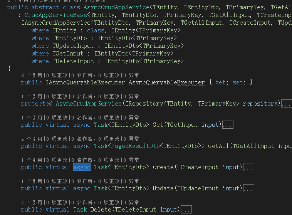Click the protected keyword on constructor
292x215 pixels.
[x=37, y=104]
